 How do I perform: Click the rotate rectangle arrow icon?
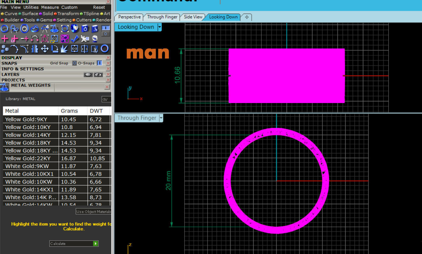point(55,49)
